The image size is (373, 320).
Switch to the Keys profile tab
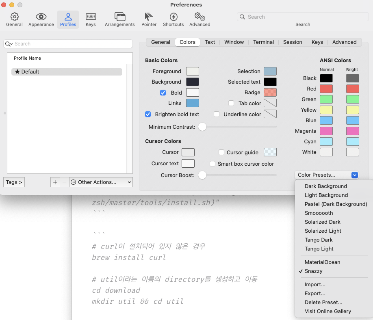[x=317, y=42]
